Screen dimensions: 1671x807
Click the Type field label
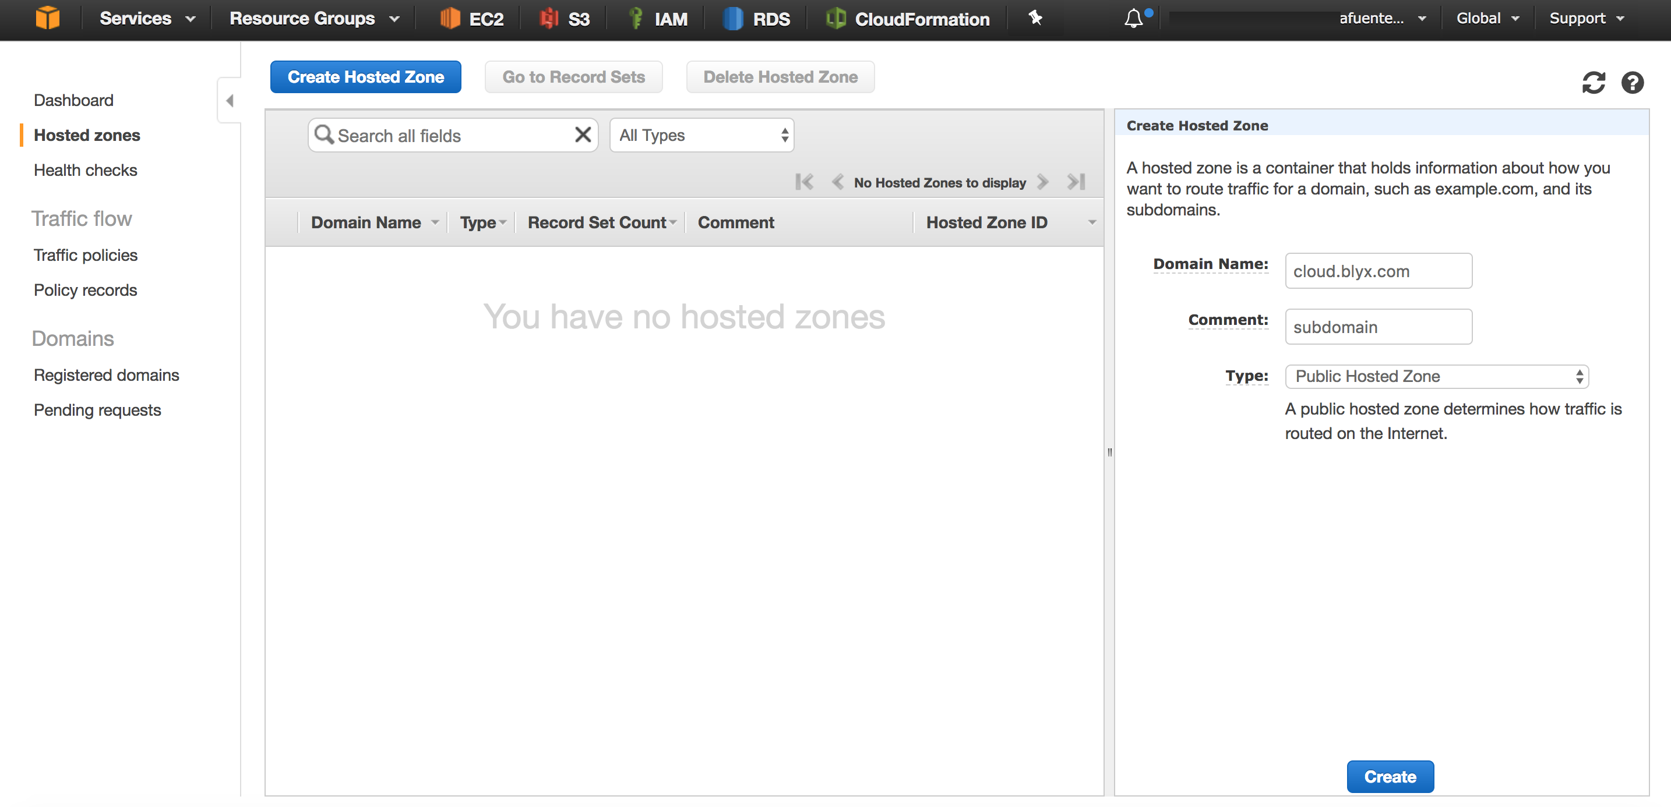(x=1246, y=376)
